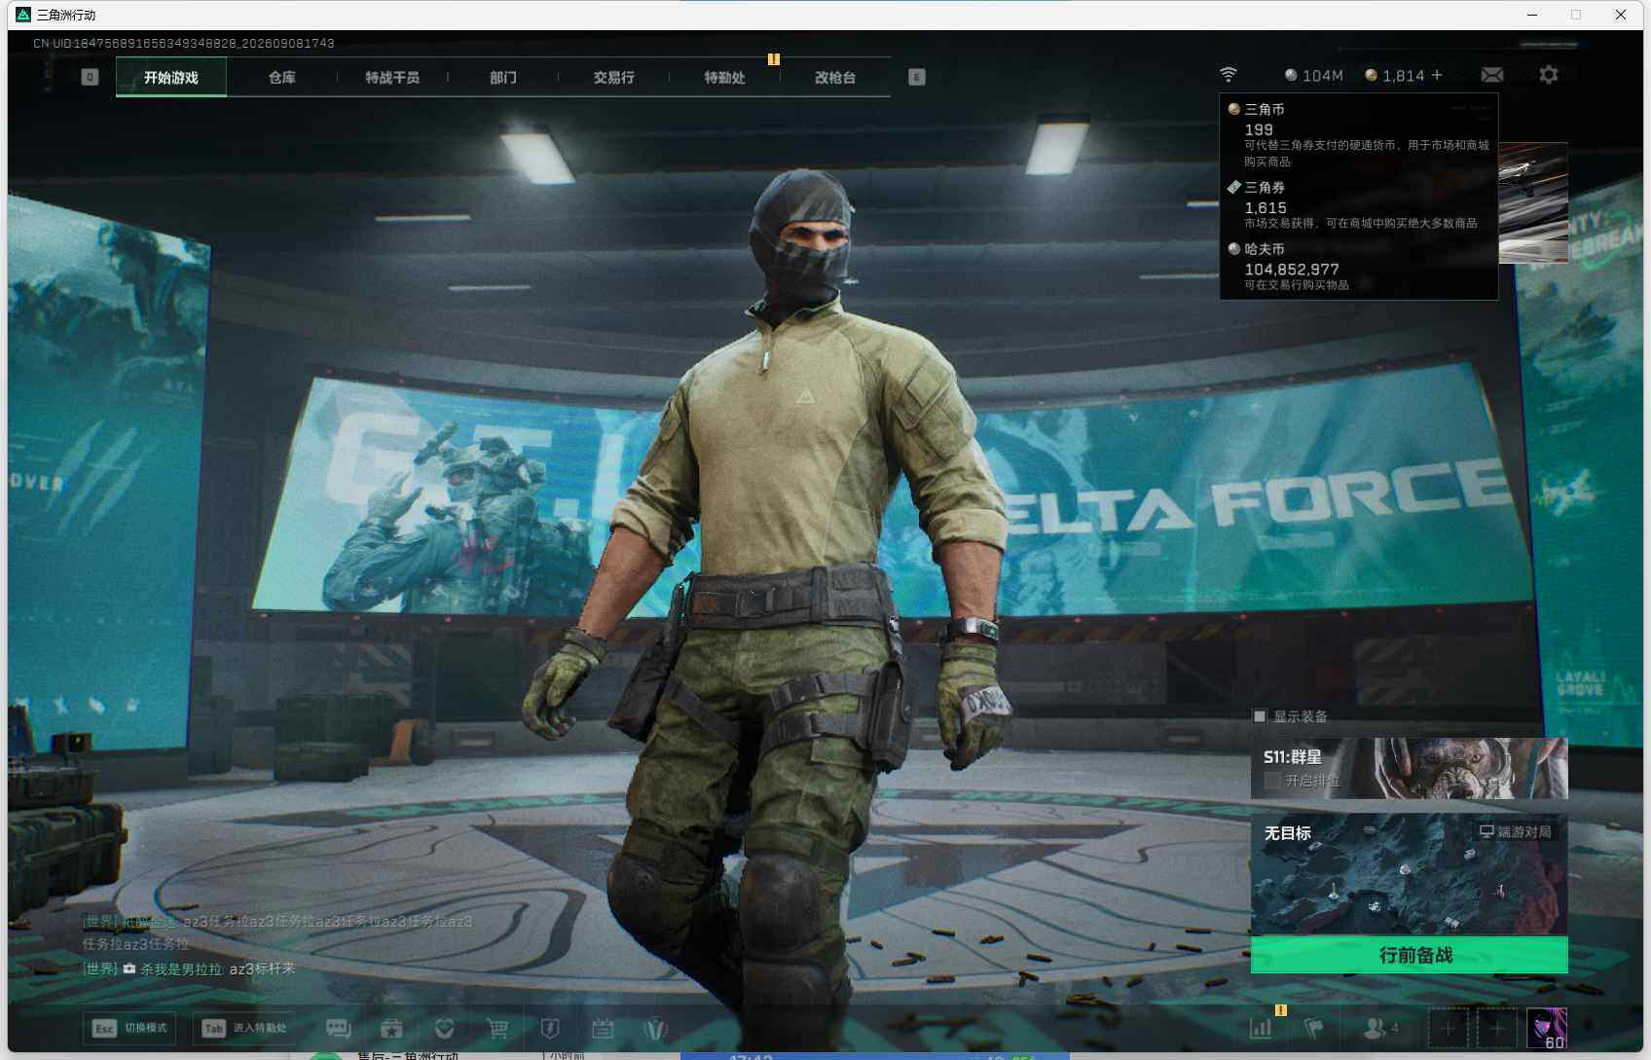Viewport: 1651px width, 1060px height.
Task: Open the chat speech bubble icon
Action: point(339,1029)
